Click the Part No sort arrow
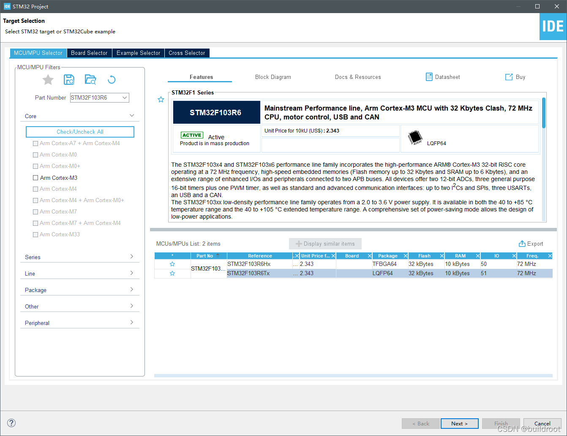The image size is (567, 436). (x=218, y=255)
